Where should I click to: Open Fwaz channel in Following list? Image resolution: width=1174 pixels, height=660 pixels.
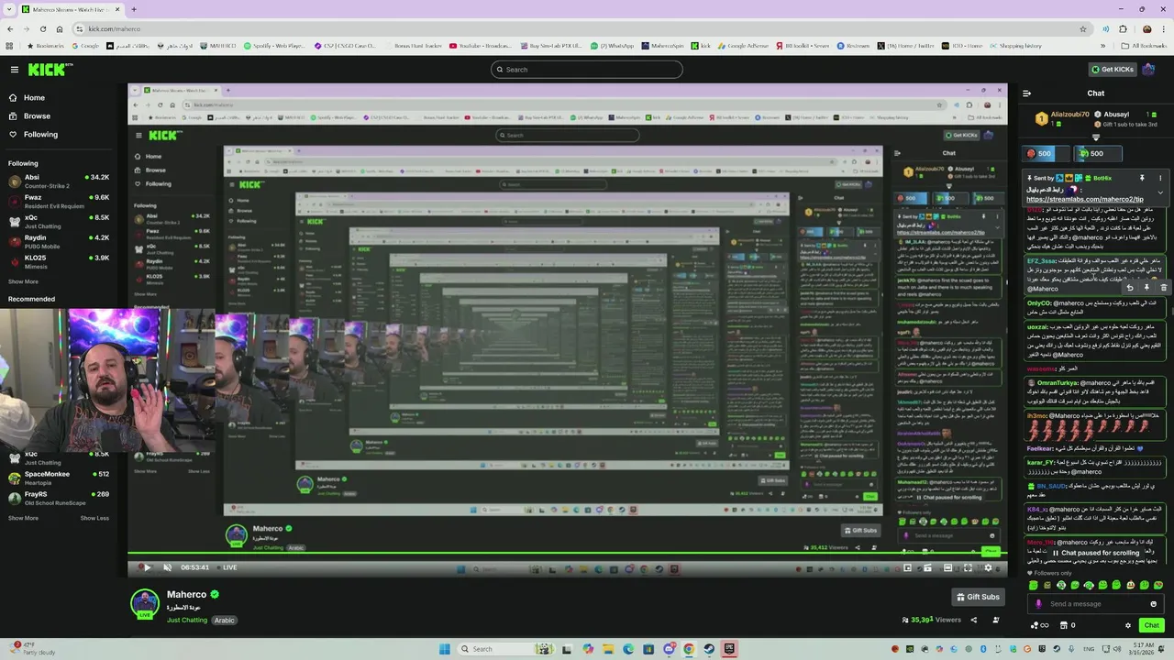(x=57, y=201)
